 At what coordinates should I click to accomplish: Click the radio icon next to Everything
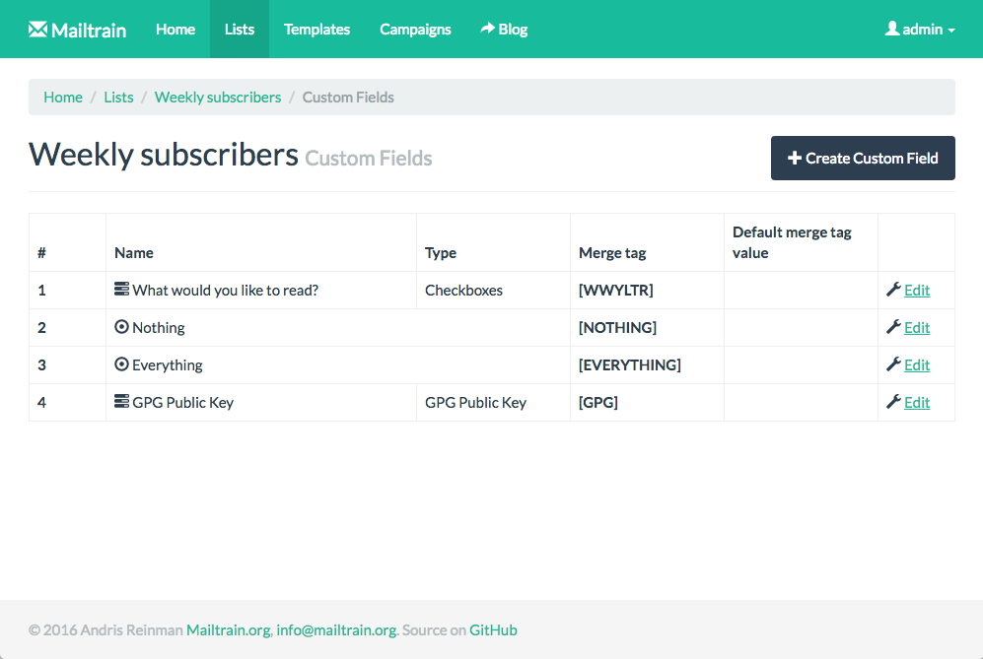click(x=121, y=364)
